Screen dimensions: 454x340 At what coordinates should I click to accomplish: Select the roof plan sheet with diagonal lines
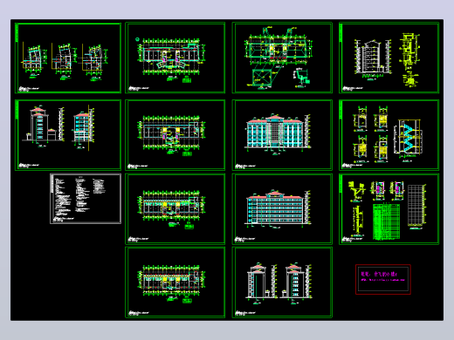(x=282, y=58)
